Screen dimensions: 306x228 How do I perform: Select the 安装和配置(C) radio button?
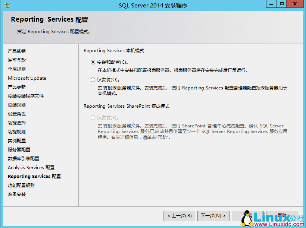(93, 62)
